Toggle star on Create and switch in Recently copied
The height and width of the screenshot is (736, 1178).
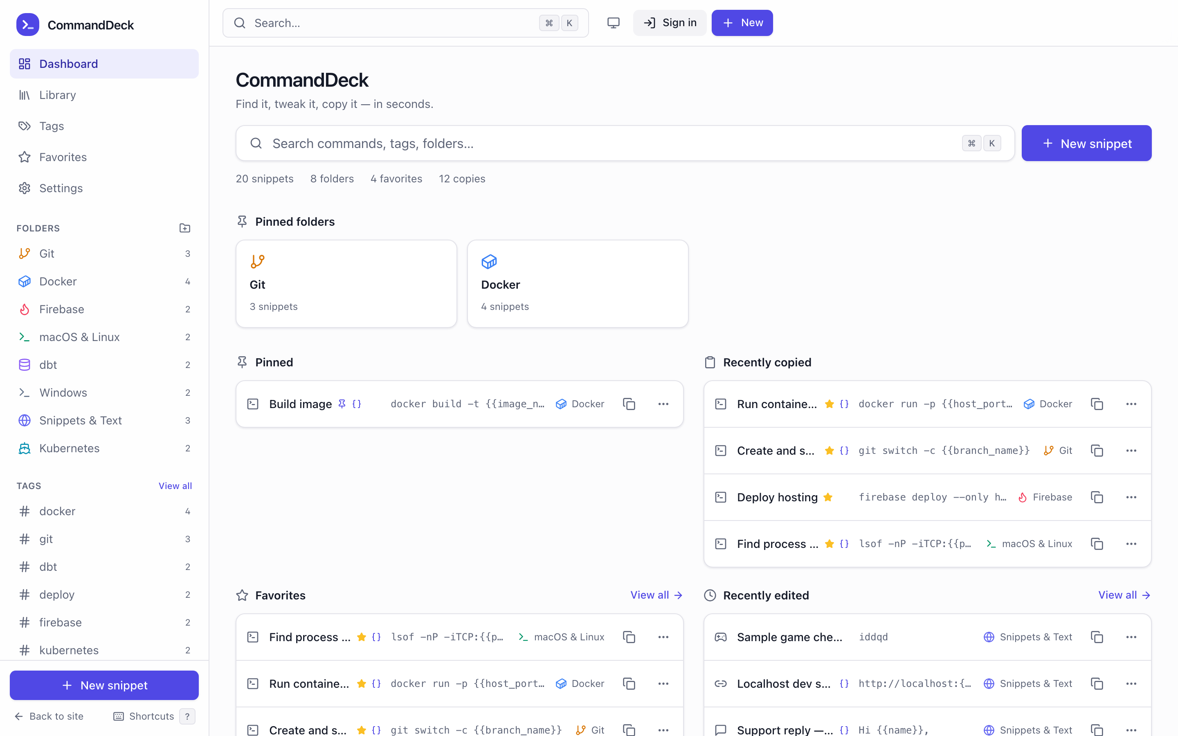pyautogui.click(x=830, y=451)
